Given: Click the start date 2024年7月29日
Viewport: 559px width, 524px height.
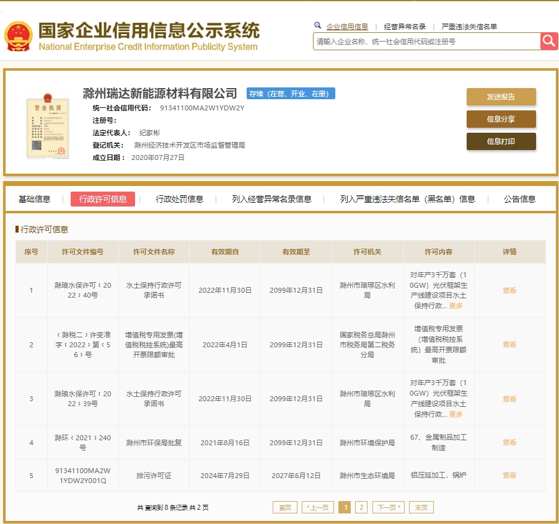Looking at the screenshot, I should pos(225,476).
